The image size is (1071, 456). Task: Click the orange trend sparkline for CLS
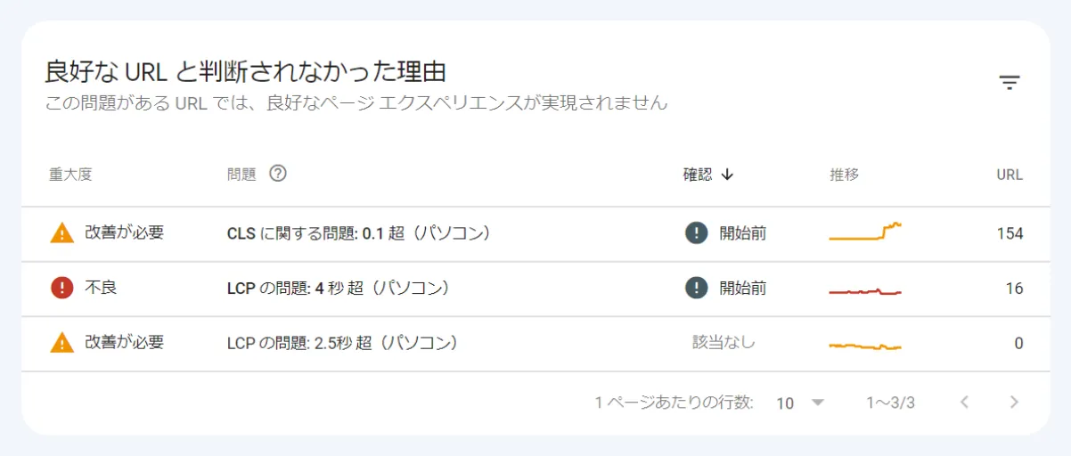click(865, 232)
